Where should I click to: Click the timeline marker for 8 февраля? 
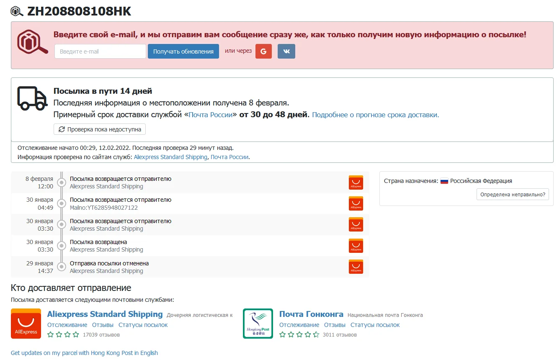(62, 183)
